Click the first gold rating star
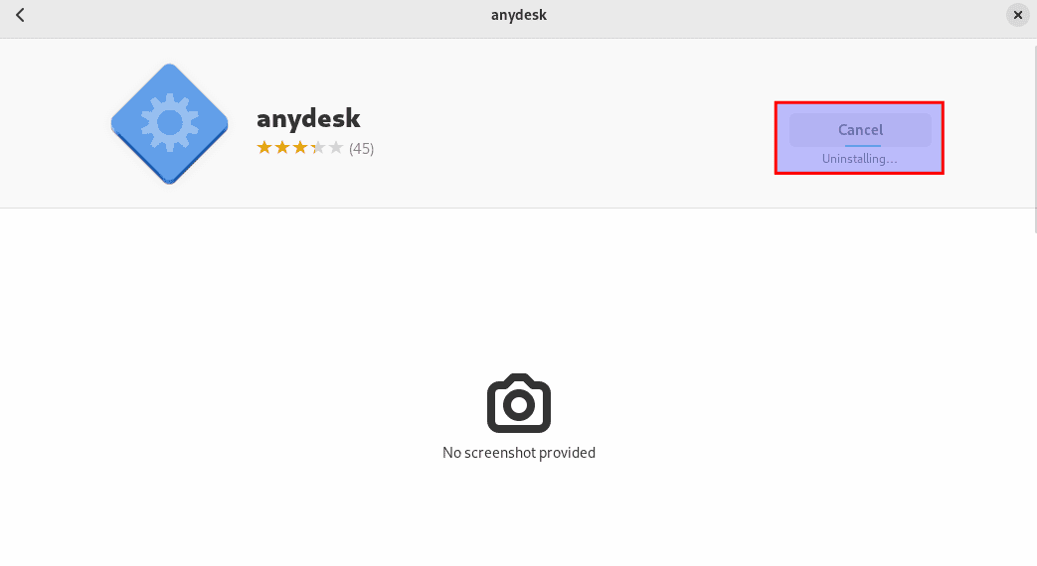The height and width of the screenshot is (566, 1037). coord(264,147)
